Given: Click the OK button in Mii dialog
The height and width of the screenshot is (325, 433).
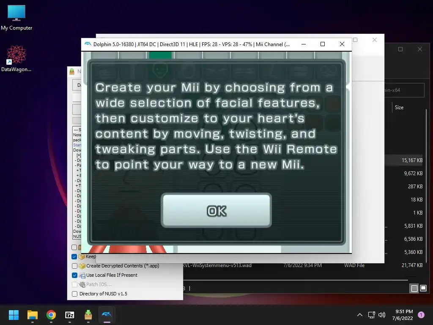Looking at the screenshot, I should tap(216, 210).
